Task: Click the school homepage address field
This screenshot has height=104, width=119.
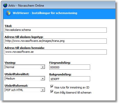Action: tap(56, 52)
